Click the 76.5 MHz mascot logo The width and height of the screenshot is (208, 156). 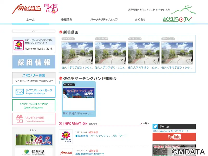(51, 9)
